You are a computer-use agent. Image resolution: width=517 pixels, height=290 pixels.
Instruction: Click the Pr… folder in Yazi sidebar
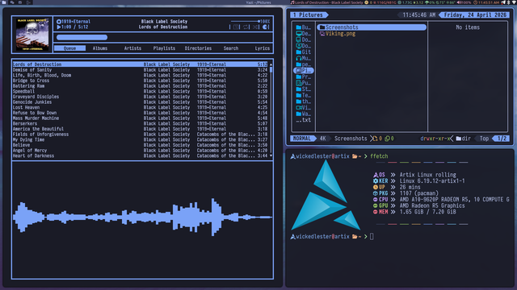click(x=304, y=77)
